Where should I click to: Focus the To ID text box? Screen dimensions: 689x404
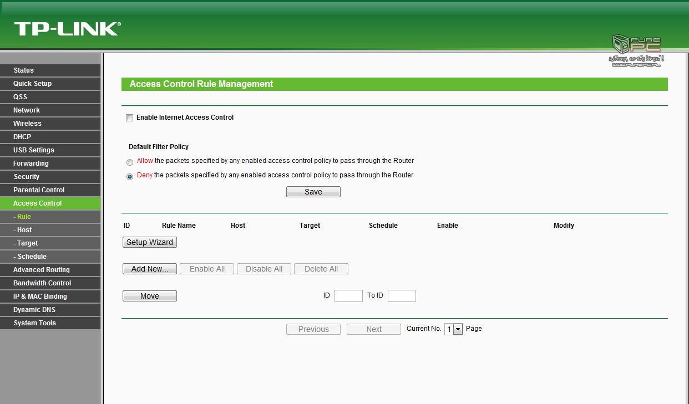(x=402, y=296)
